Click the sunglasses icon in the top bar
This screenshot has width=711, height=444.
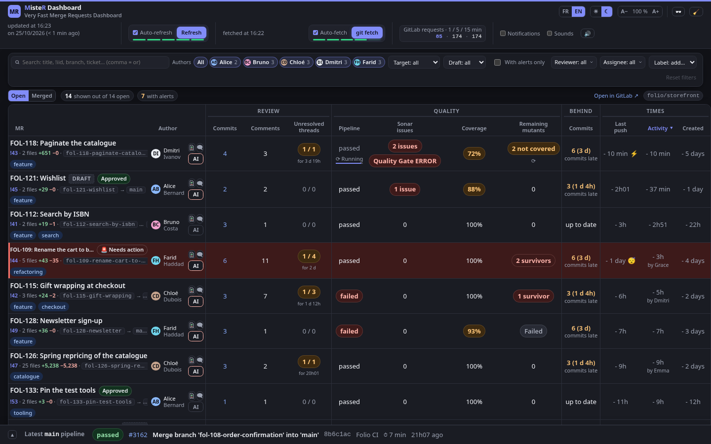(x=678, y=11)
